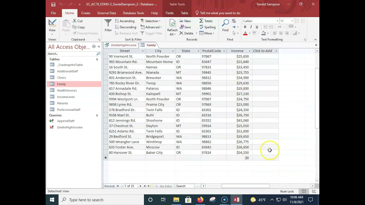This screenshot has width=365, height=205.
Task: Open the font name Calibri dropdown
Action: coord(277,21)
